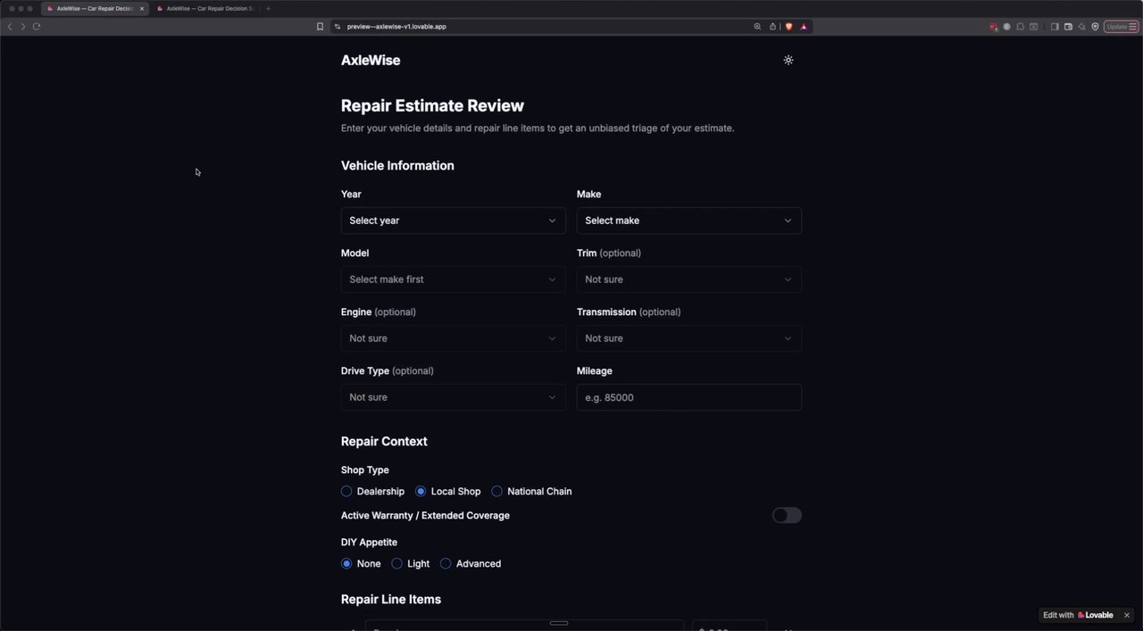The width and height of the screenshot is (1143, 631).
Task: Click the Repair Line Items heading
Action: tap(391, 599)
